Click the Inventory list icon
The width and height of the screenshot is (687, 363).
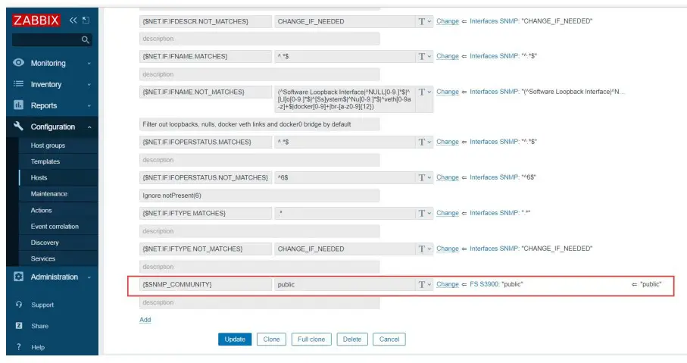pos(18,83)
